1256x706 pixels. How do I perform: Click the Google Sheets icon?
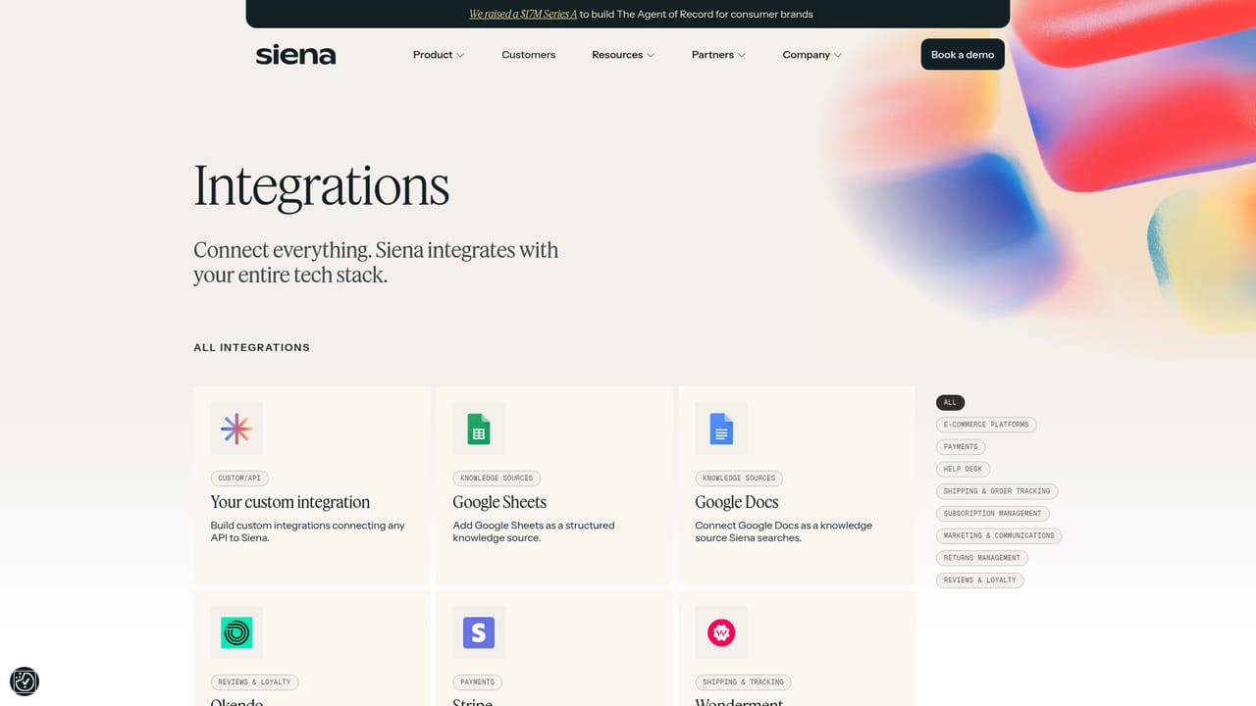[x=479, y=429]
